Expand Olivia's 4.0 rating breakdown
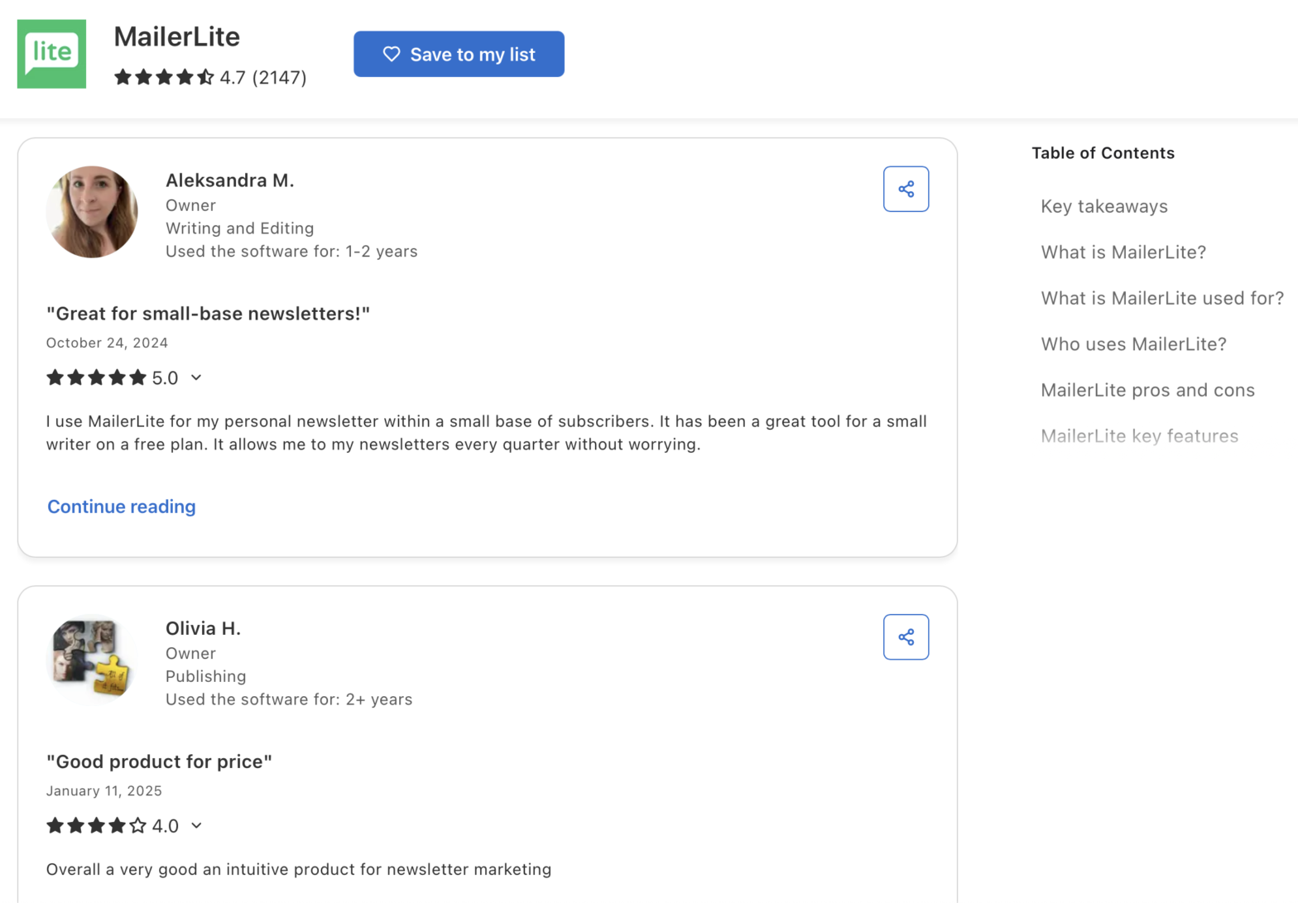Viewport: 1298px width, 903px height. (196, 825)
